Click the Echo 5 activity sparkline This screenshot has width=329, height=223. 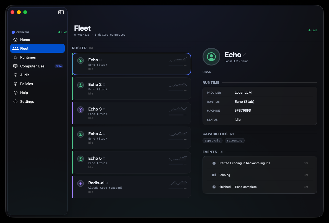tap(178, 158)
